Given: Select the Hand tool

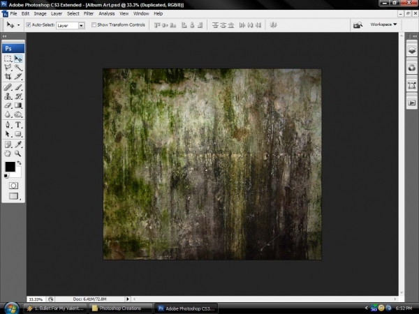Looking at the screenshot, I should tap(8, 154).
